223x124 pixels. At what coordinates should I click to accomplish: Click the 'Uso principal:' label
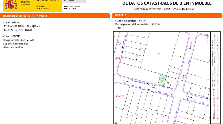[11, 40]
